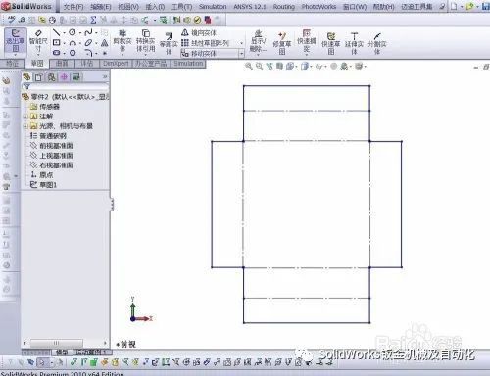Open the FeatureManager design tree tab
Screen dimensions: 490x376
pos(26,77)
